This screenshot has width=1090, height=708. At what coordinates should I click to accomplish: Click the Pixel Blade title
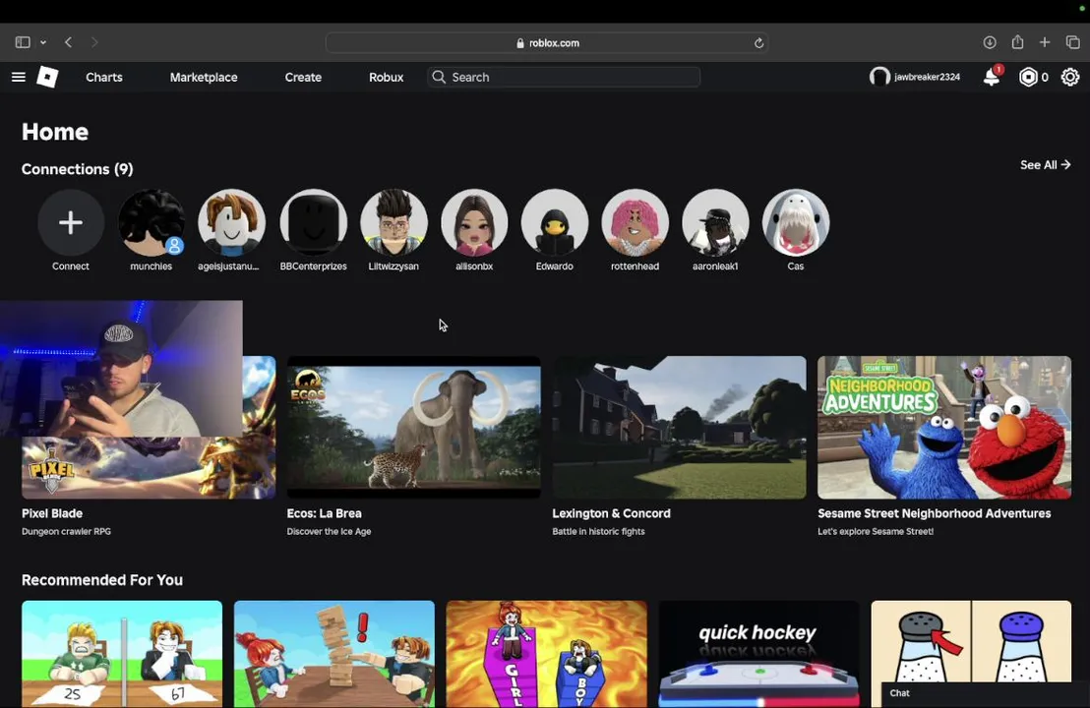52,513
